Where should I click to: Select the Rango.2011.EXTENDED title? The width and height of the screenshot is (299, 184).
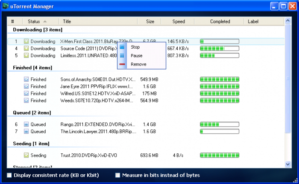[98, 124]
